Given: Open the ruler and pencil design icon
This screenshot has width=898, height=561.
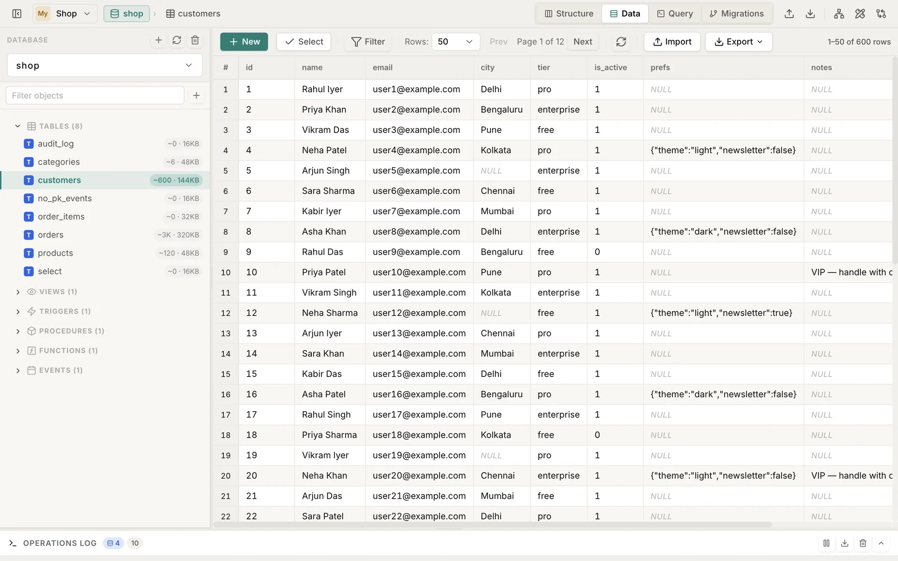Looking at the screenshot, I should click(x=860, y=13).
